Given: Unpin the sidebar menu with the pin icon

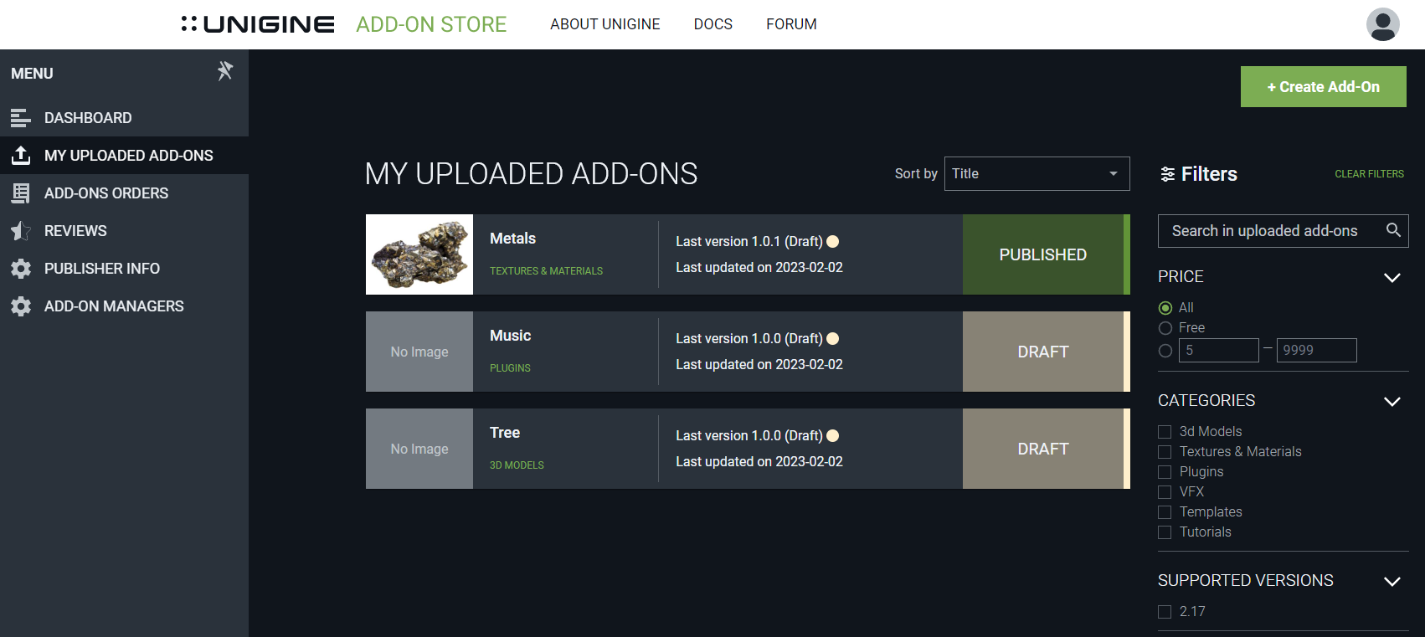Looking at the screenshot, I should coord(224,71).
